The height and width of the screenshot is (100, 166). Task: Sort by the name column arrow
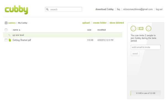coord(19,30)
